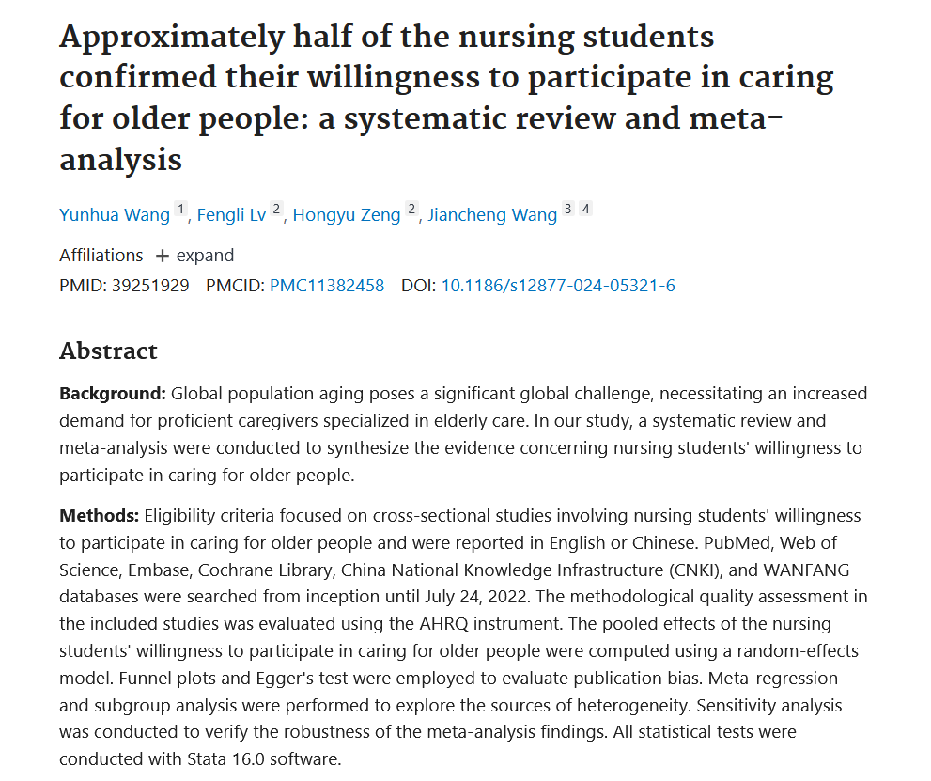
Task: Click the plus icon beside expand
Action: pyautogui.click(x=163, y=256)
